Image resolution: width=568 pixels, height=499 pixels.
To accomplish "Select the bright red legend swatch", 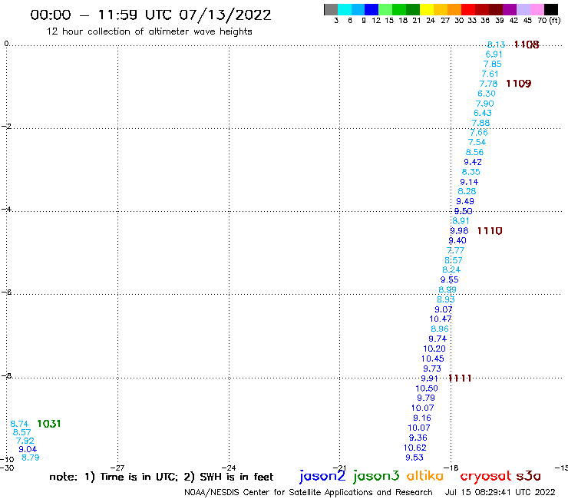I will pyautogui.click(x=467, y=9).
